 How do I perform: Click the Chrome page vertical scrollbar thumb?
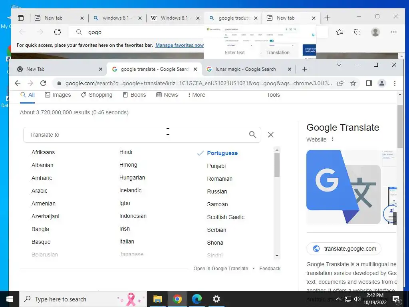click(400, 127)
